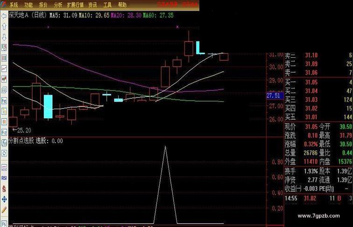Select the candlestick chart icon in sidebar
Image resolution: width=353 pixels, height=227 pixels.
point(4,79)
